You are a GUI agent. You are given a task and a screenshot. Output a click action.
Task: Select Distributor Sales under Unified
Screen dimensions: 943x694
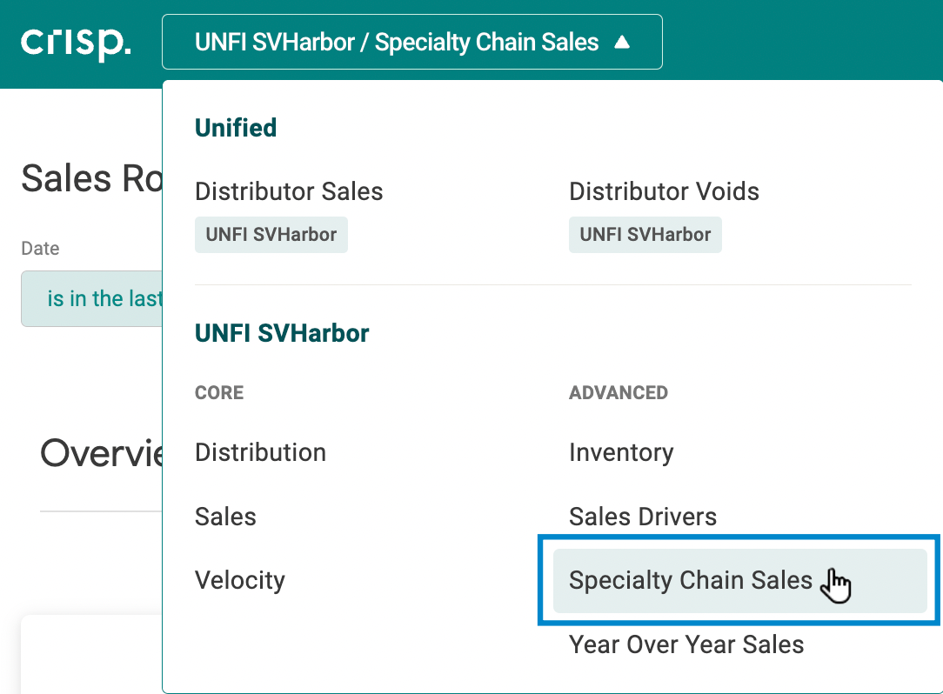(x=289, y=192)
